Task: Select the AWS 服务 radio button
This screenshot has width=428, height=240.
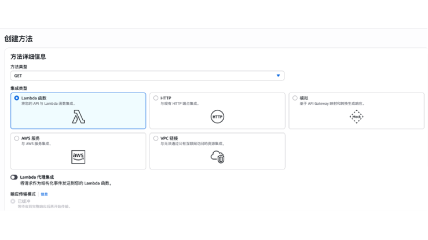Action: (17, 138)
